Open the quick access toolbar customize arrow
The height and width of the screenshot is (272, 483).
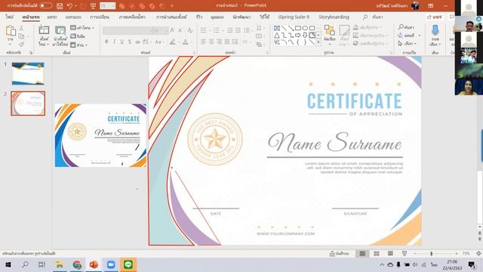click(172, 6)
